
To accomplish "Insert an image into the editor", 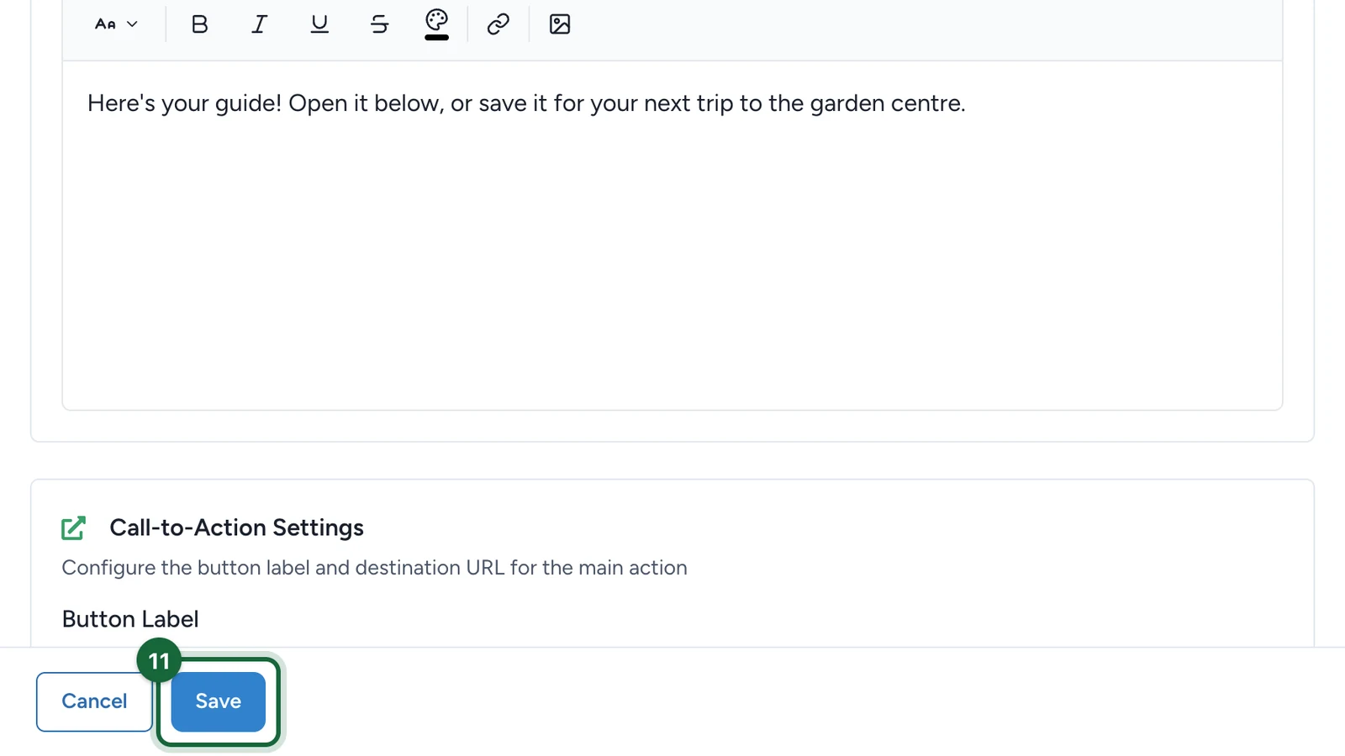I will click(560, 24).
